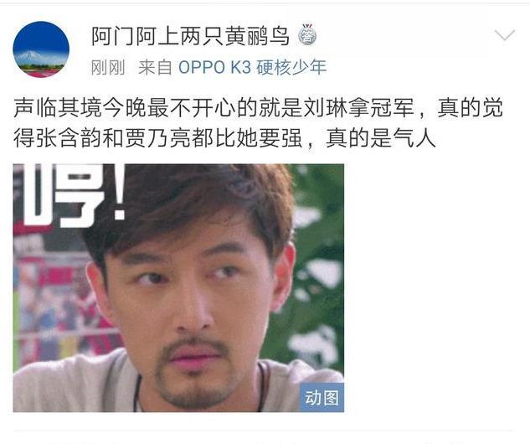This screenshot has width=530, height=444.
Task: Click the 刚刚 timestamp of the post
Action: [x=108, y=68]
